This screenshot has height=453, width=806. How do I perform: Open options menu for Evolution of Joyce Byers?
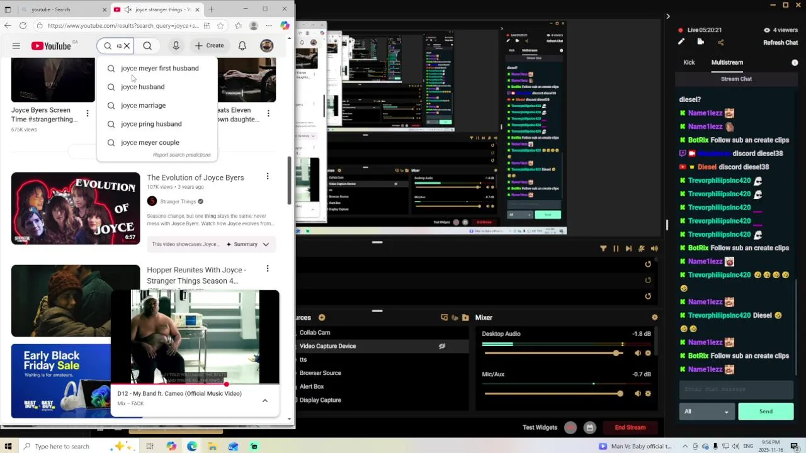point(268,177)
